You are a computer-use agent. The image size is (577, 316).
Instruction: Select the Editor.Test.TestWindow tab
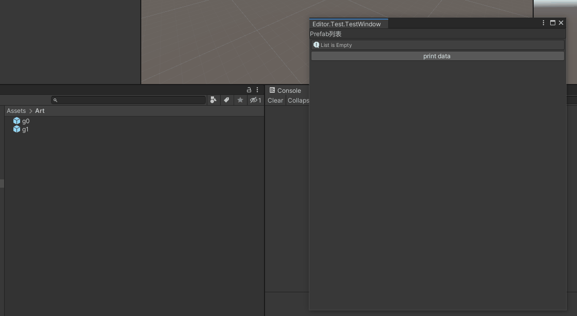point(347,24)
